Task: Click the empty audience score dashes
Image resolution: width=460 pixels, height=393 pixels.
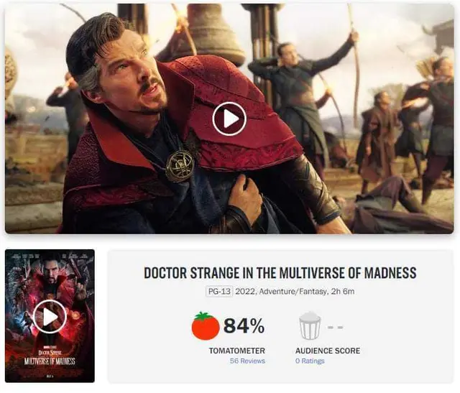Action: [x=336, y=327]
